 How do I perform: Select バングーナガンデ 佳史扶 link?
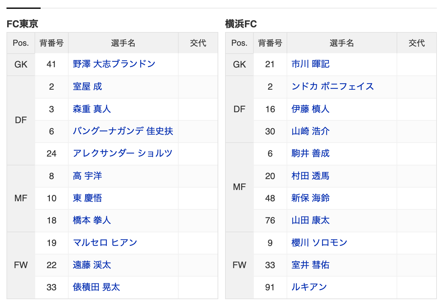click(123, 131)
